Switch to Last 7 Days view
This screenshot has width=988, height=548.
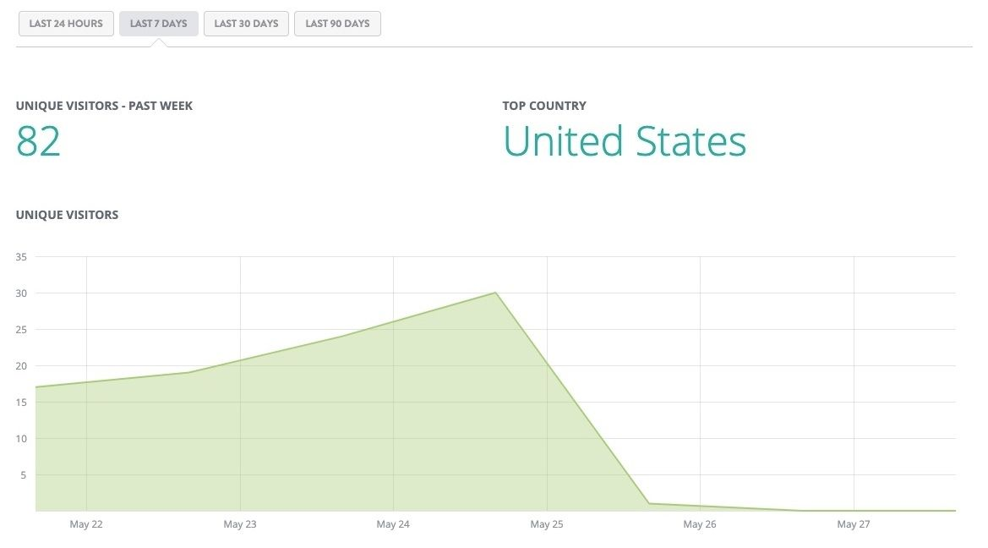click(159, 24)
